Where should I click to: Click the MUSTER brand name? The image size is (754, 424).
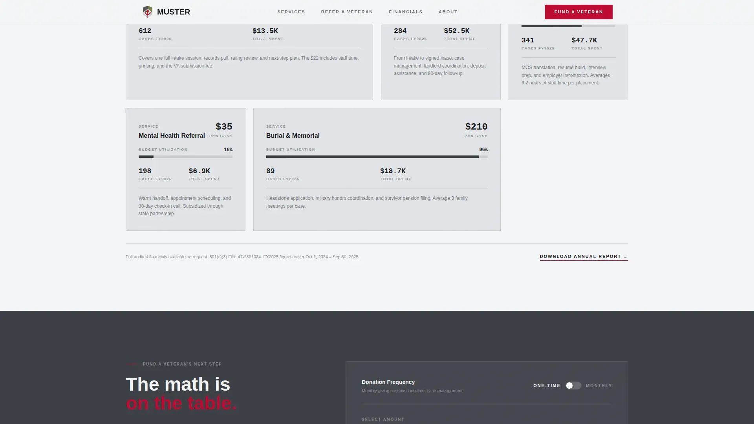coord(174,12)
